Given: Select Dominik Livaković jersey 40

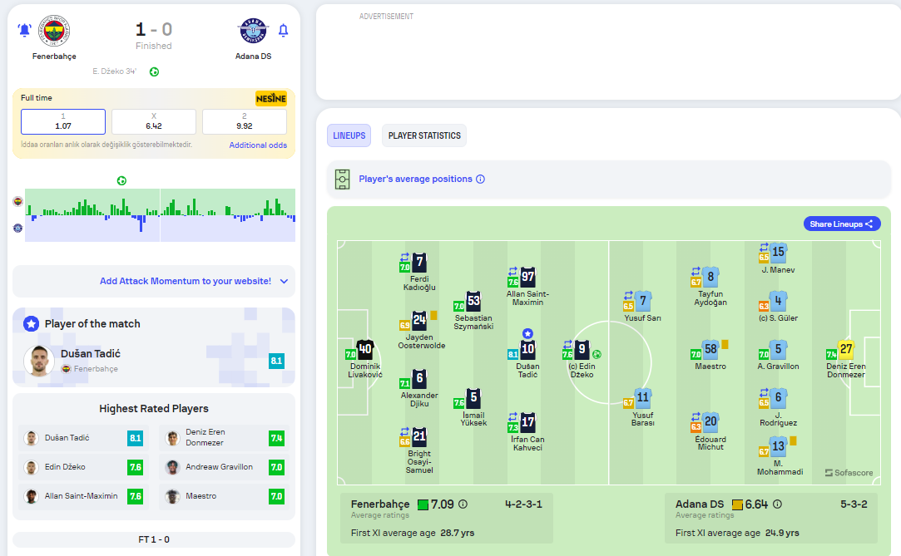Looking at the screenshot, I should pyautogui.click(x=365, y=349).
